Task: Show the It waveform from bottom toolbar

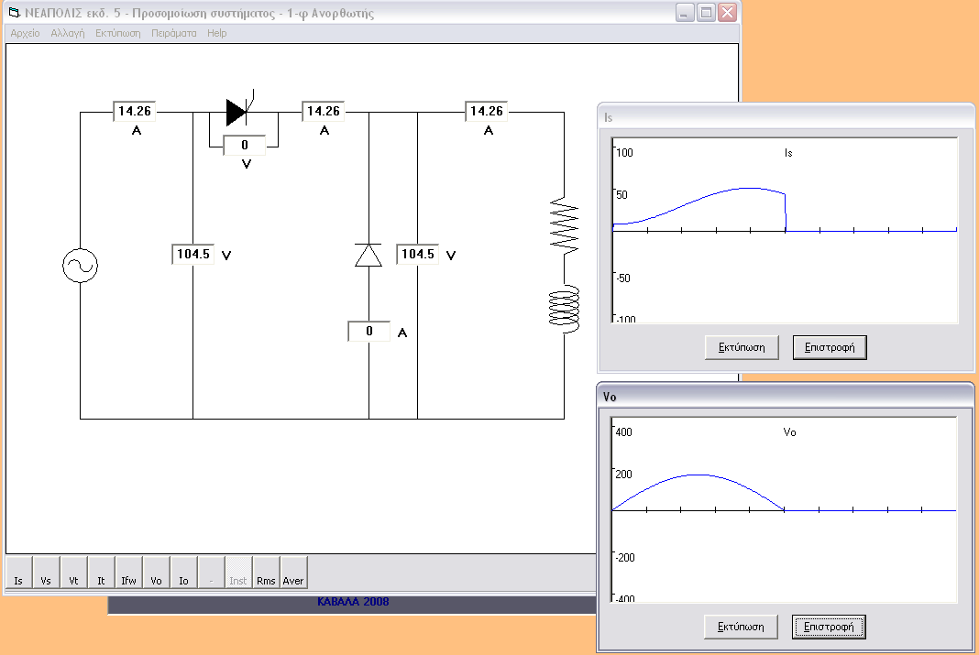Action: 101,573
